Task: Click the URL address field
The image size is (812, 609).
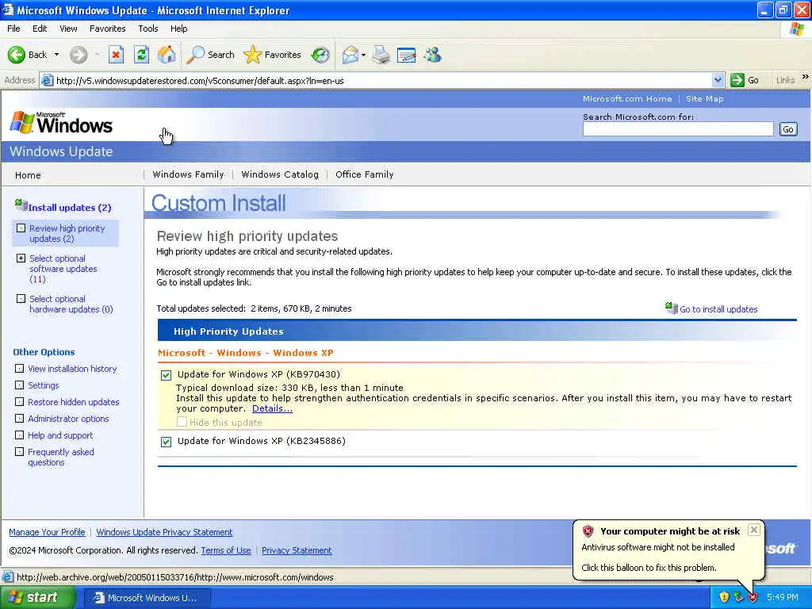Action: (x=382, y=80)
